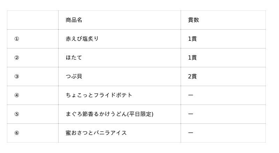Click the まぐろ節香るかけうどん(平日限定) cell
This screenshot has height=153, width=279.
110,114
